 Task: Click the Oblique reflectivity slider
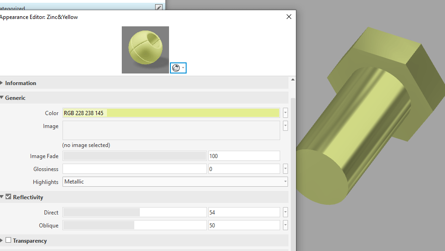(x=135, y=225)
